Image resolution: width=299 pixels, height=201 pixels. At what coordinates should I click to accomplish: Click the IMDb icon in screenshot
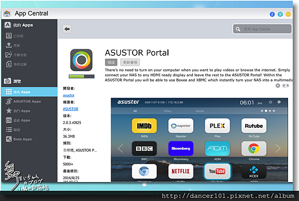click(x=145, y=126)
